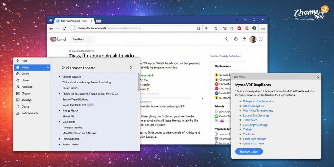Toggle the pill switch beside Sepce tnat fraak pint
334x167 pixels.
(x=90, y=105)
